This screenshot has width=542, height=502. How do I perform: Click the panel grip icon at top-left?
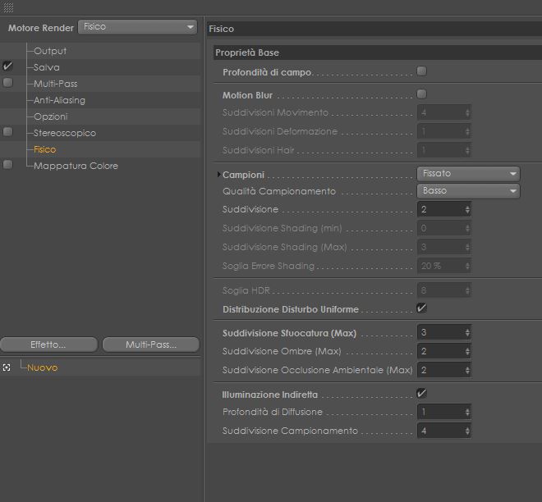pyautogui.click(x=8, y=7)
